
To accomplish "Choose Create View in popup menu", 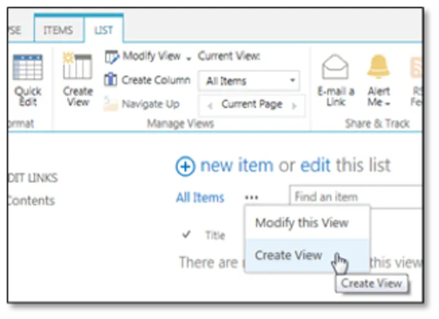I will tap(307, 255).
